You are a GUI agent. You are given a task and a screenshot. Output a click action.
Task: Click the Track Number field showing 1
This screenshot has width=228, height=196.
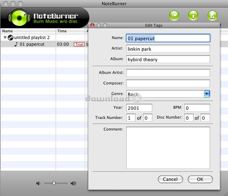(x=131, y=118)
